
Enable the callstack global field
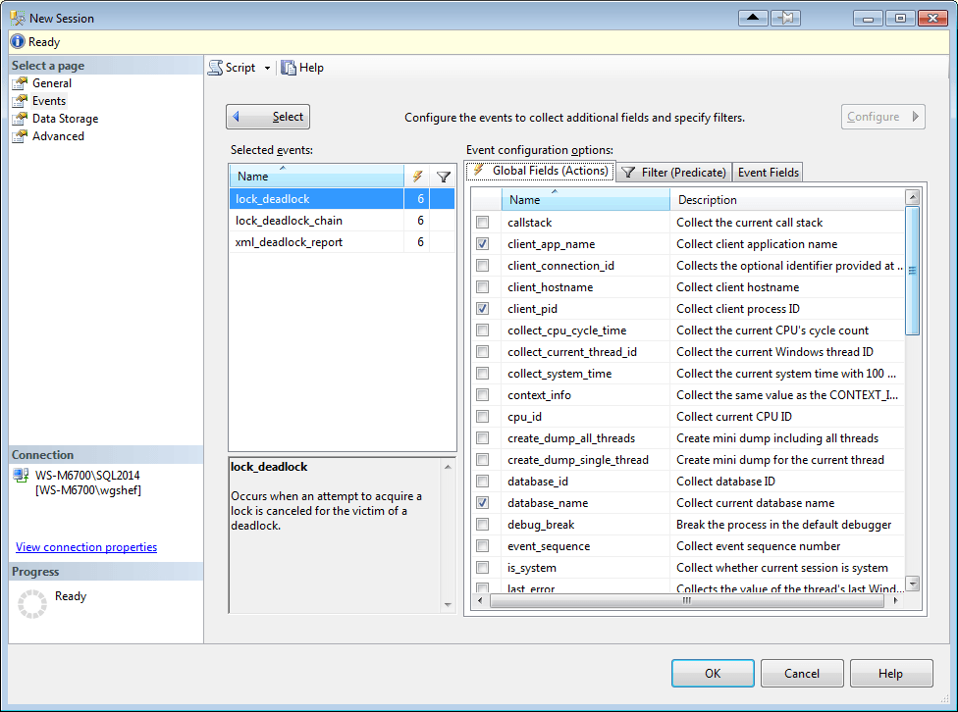(482, 222)
